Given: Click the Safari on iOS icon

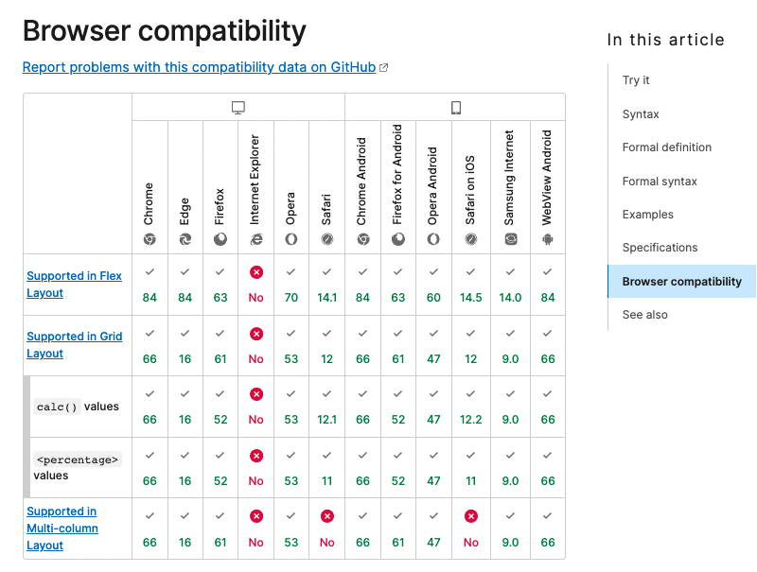Looking at the screenshot, I should [x=470, y=239].
